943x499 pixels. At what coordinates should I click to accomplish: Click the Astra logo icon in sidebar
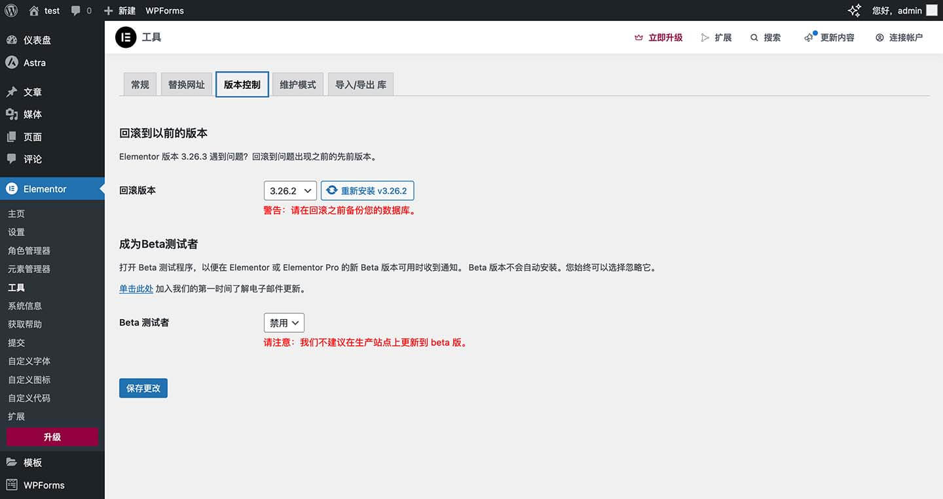pos(12,63)
